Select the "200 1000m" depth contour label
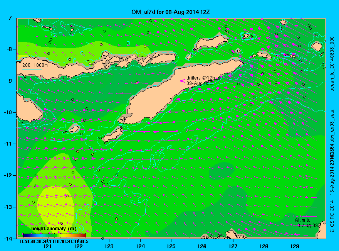Image resolution: width=339 pixels, height=251 pixels. point(35,65)
